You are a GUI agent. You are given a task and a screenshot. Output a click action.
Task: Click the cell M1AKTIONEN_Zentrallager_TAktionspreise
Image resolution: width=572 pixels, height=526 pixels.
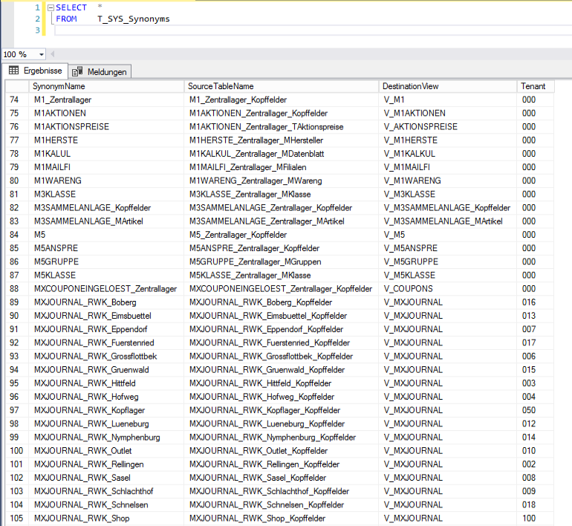[282, 126]
